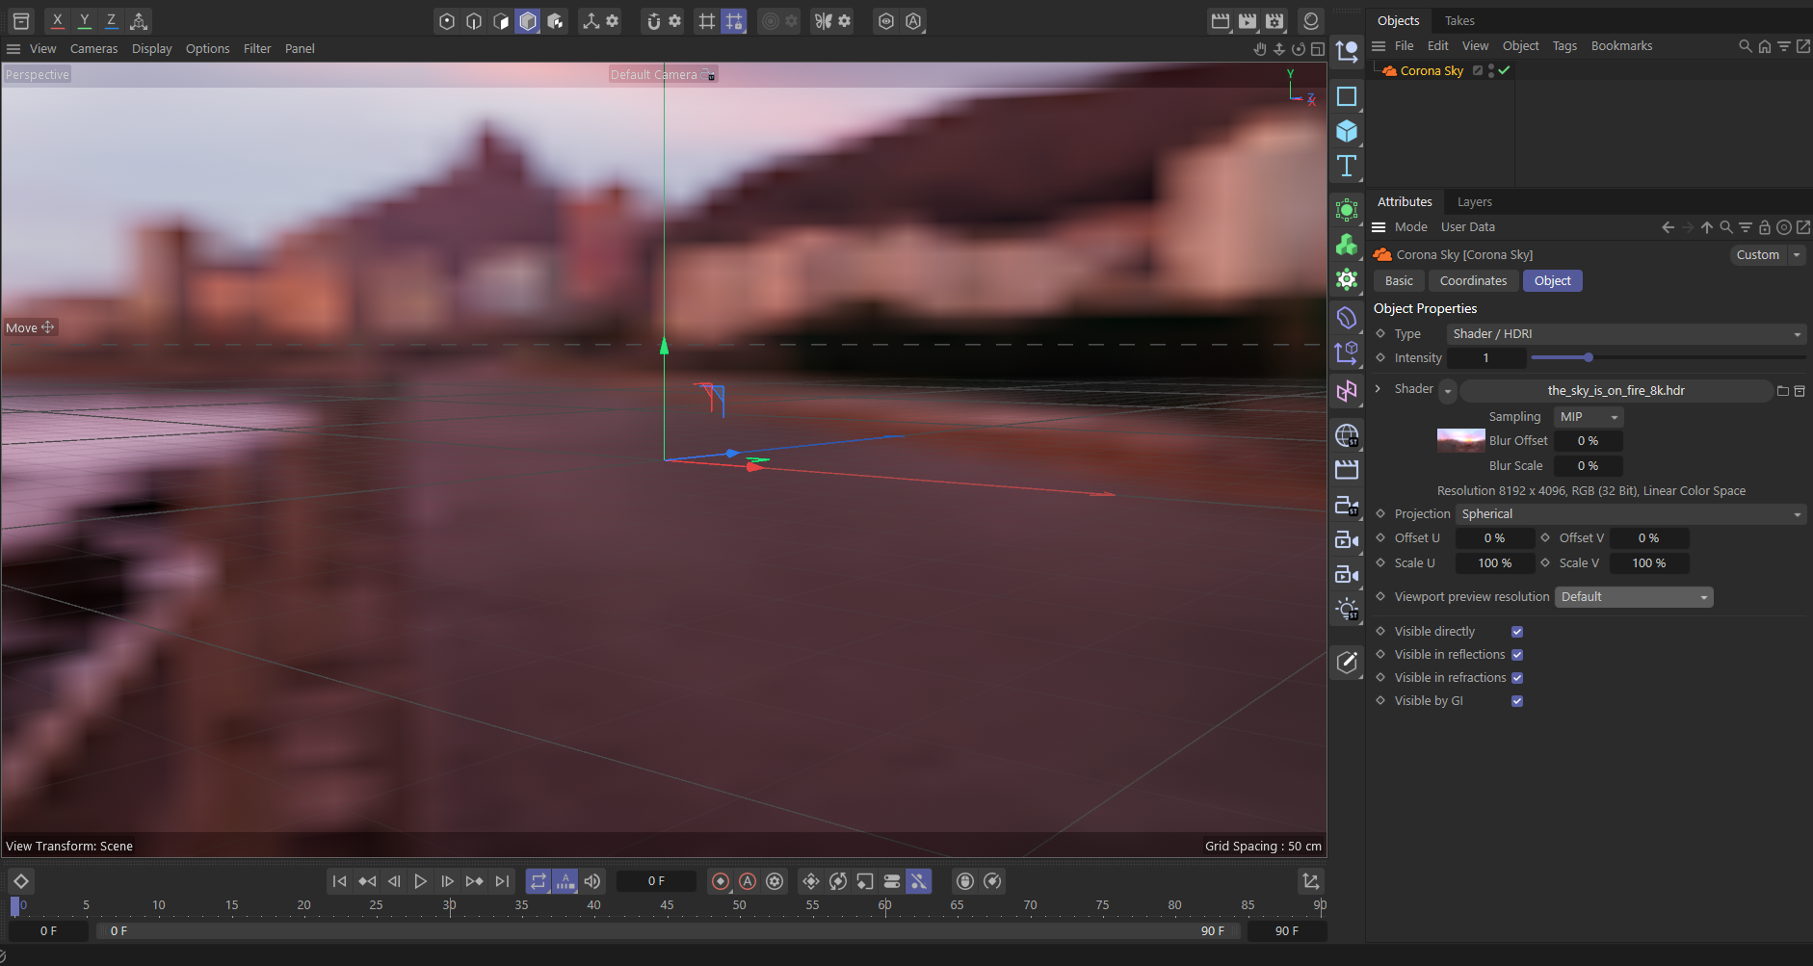Open the pencil edit icon

pyautogui.click(x=1347, y=662)
